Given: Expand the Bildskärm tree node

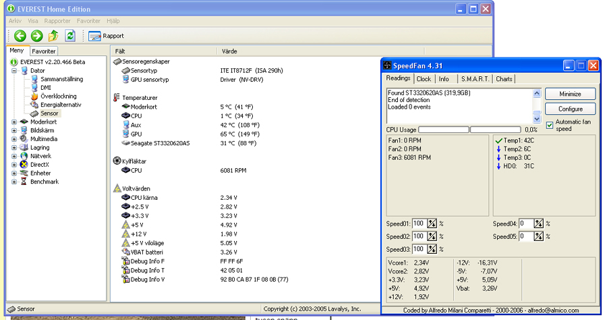Looking at the screenshot, I should 14,130.
